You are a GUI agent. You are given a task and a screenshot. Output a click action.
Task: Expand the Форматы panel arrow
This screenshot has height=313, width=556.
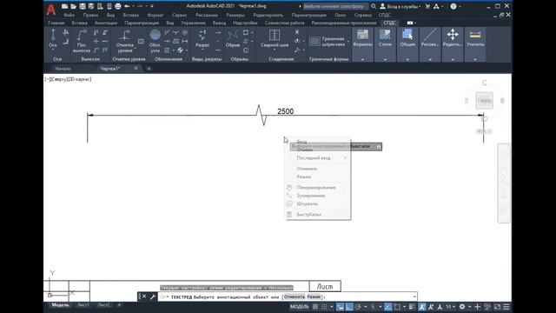[x=362, y=60]
